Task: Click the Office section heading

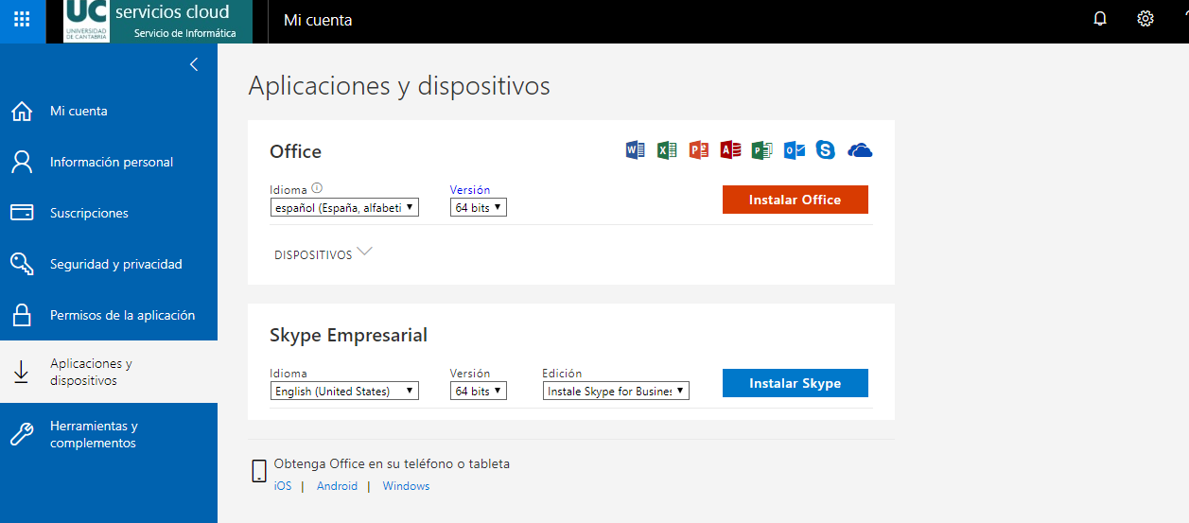Action: pyautogui.click(x=295, y=151)
